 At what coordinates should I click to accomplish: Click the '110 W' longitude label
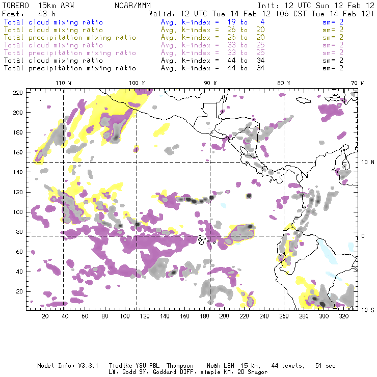tap(64, 83)
